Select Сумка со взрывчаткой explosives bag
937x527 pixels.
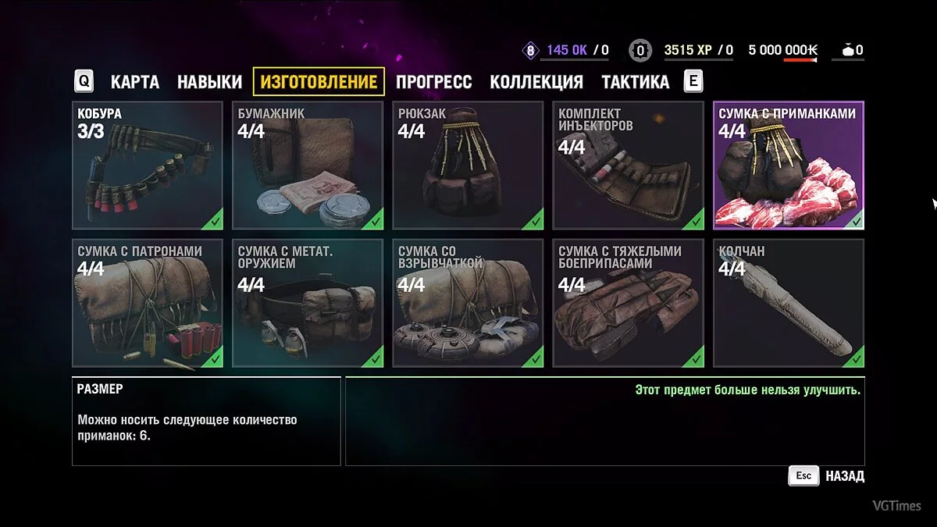468,303
